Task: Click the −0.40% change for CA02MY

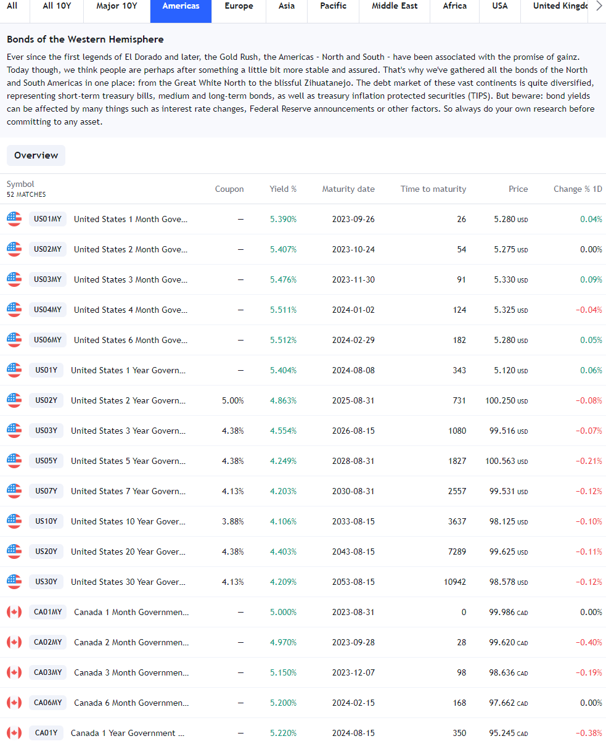Action: coord(589,642)
